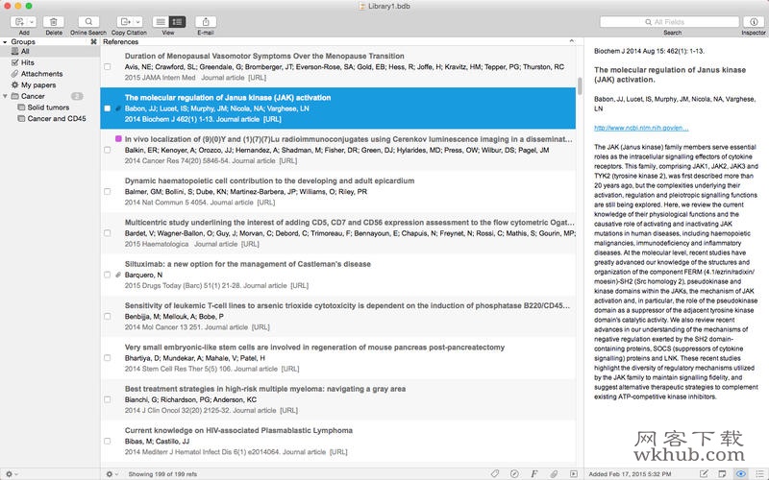The height and width of the screenshot is (480, 769).
Task: Open the Inspector panel via info icon
Action: 754,21
